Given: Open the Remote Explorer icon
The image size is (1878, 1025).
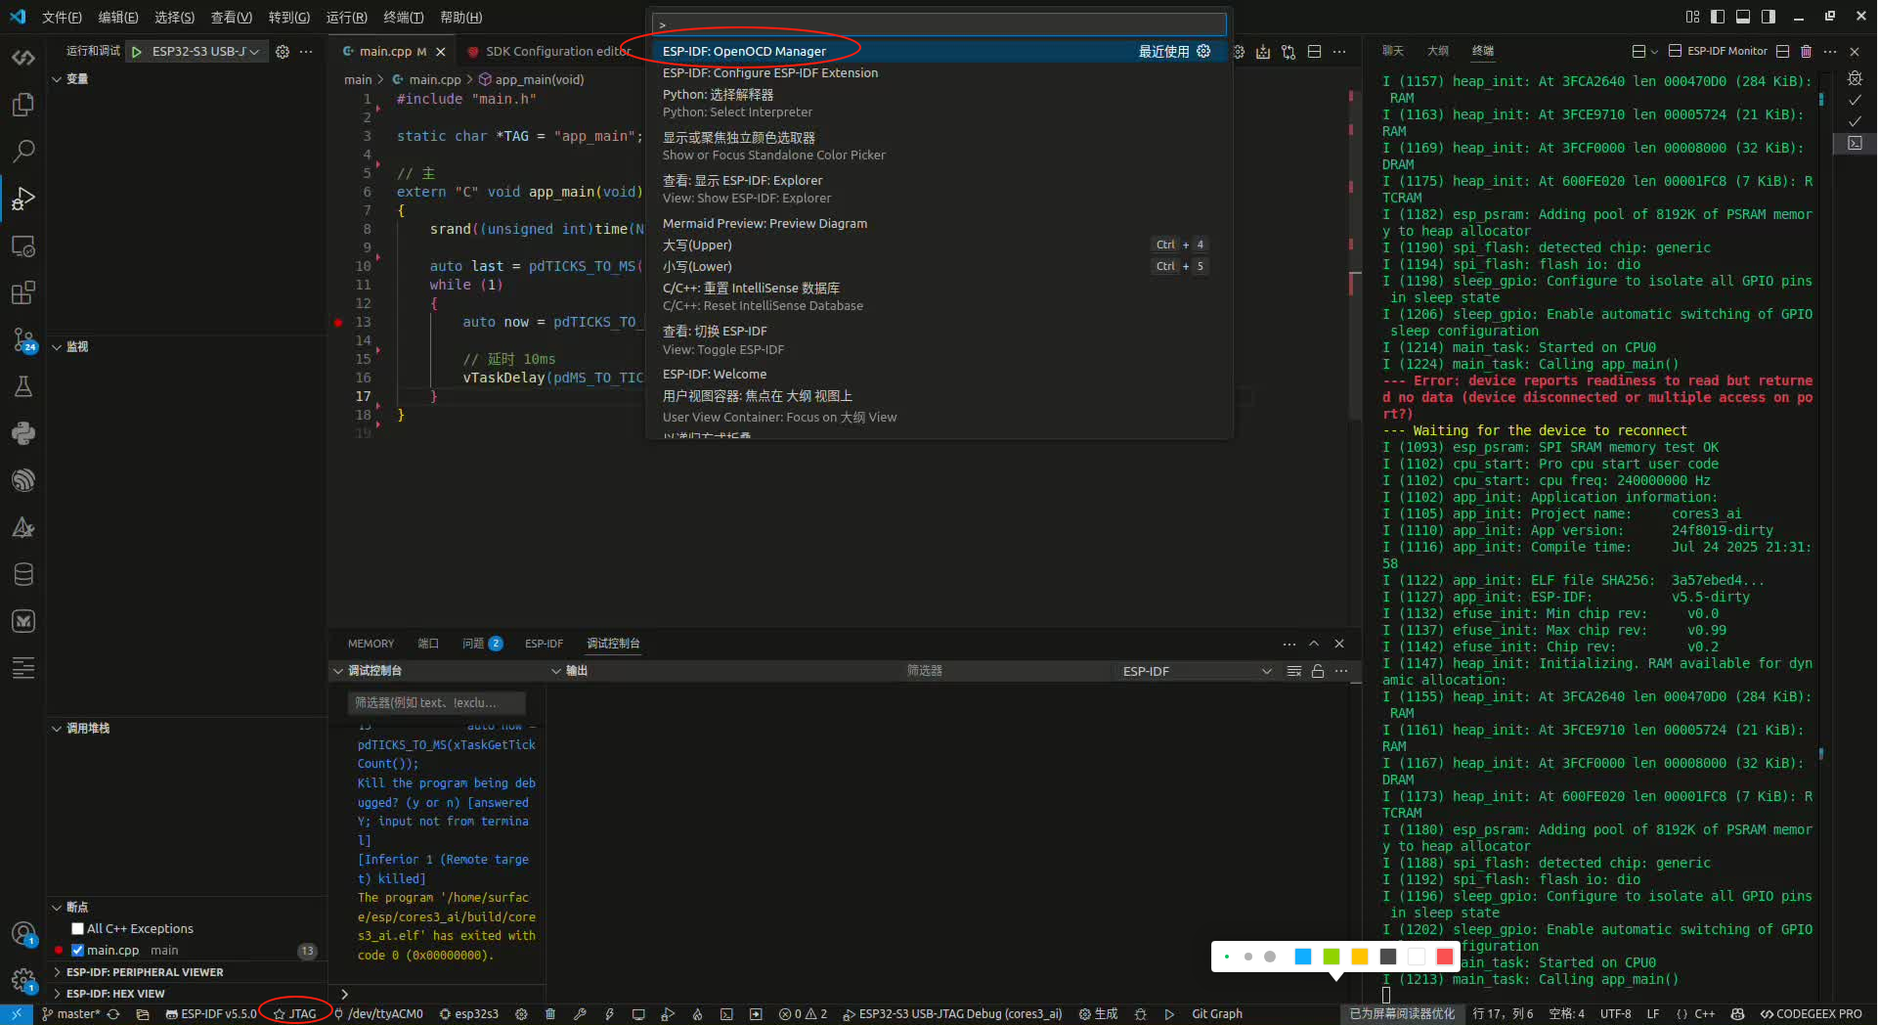Looking at the screenshot, I should point(23,245).
